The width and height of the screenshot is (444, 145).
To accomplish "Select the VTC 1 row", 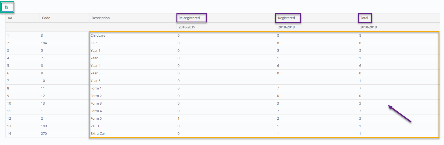I will [x=95, y=126].
